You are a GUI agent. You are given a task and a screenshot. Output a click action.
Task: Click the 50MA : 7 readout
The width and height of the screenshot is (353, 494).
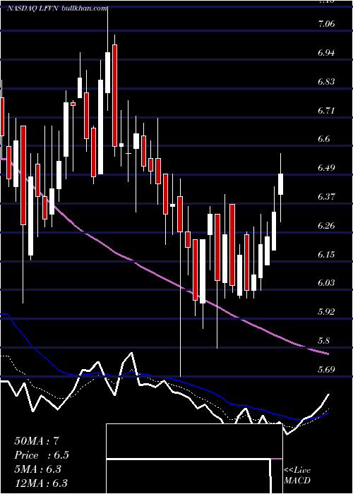point(37,441)
